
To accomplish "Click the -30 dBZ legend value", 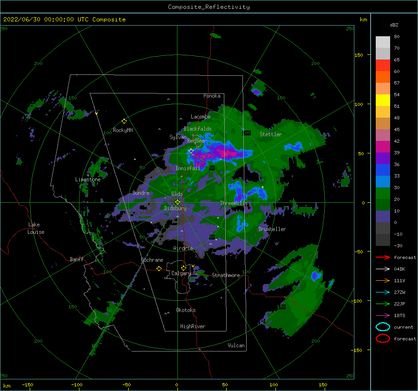I will [x=398, y=245].
